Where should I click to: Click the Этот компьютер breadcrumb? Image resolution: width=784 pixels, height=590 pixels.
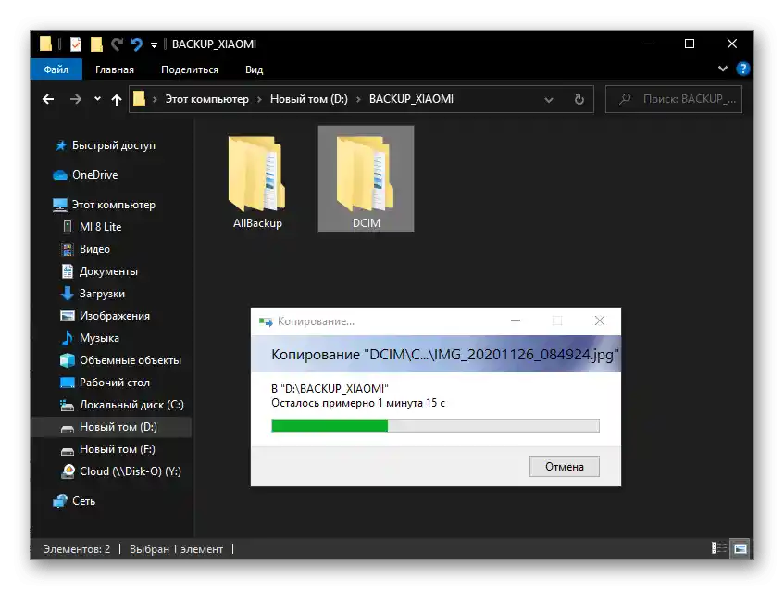[207, 99]
